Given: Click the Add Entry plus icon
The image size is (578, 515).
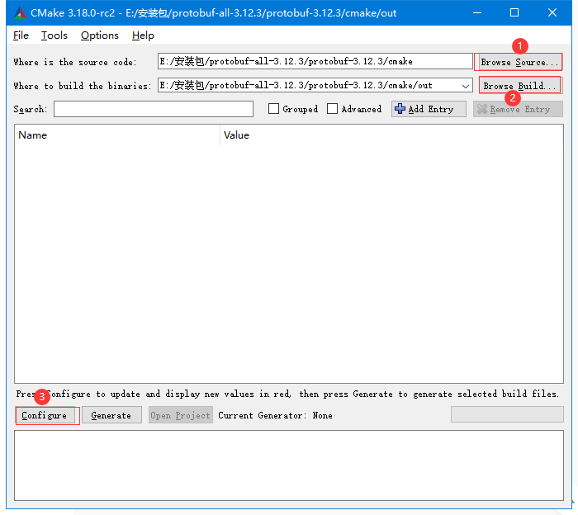Looking at the screenshot, I should [400, 109].
